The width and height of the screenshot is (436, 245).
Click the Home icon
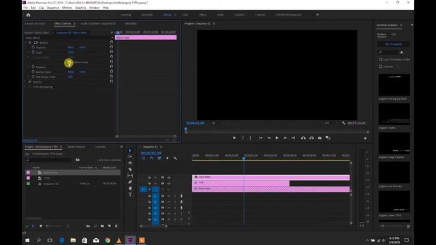[28, 15]
